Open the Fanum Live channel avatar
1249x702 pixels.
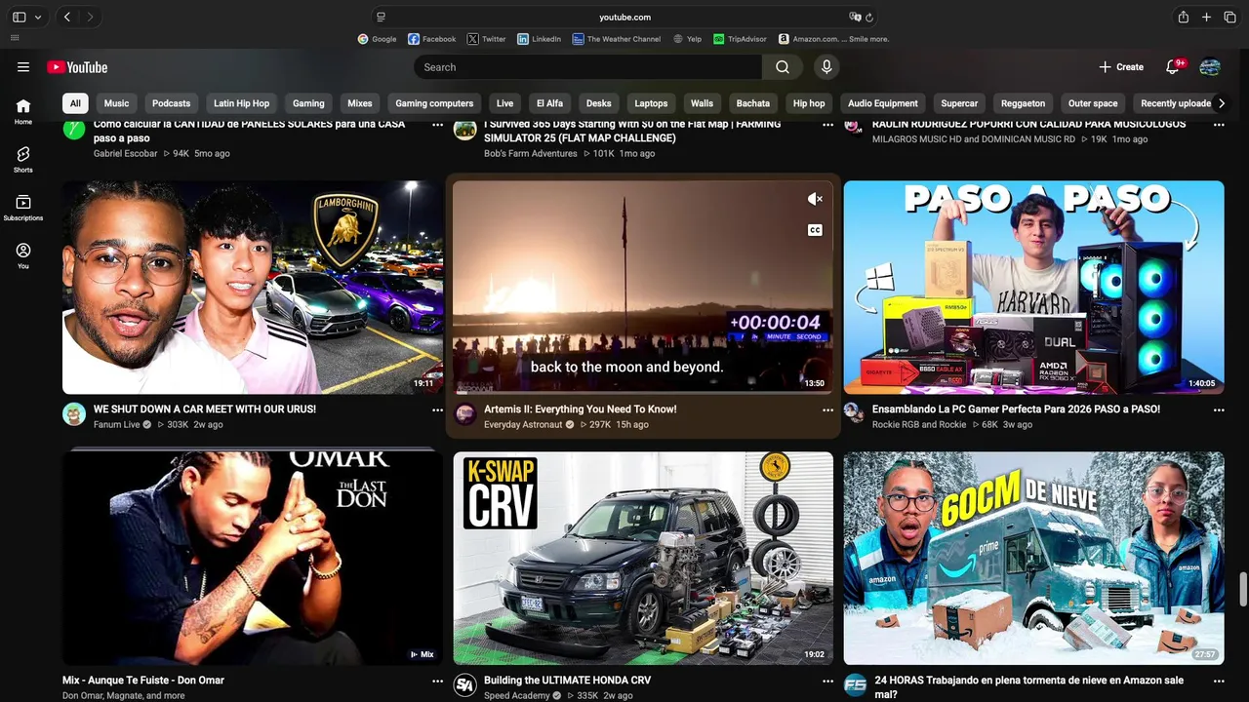click(x=74, y=413)
